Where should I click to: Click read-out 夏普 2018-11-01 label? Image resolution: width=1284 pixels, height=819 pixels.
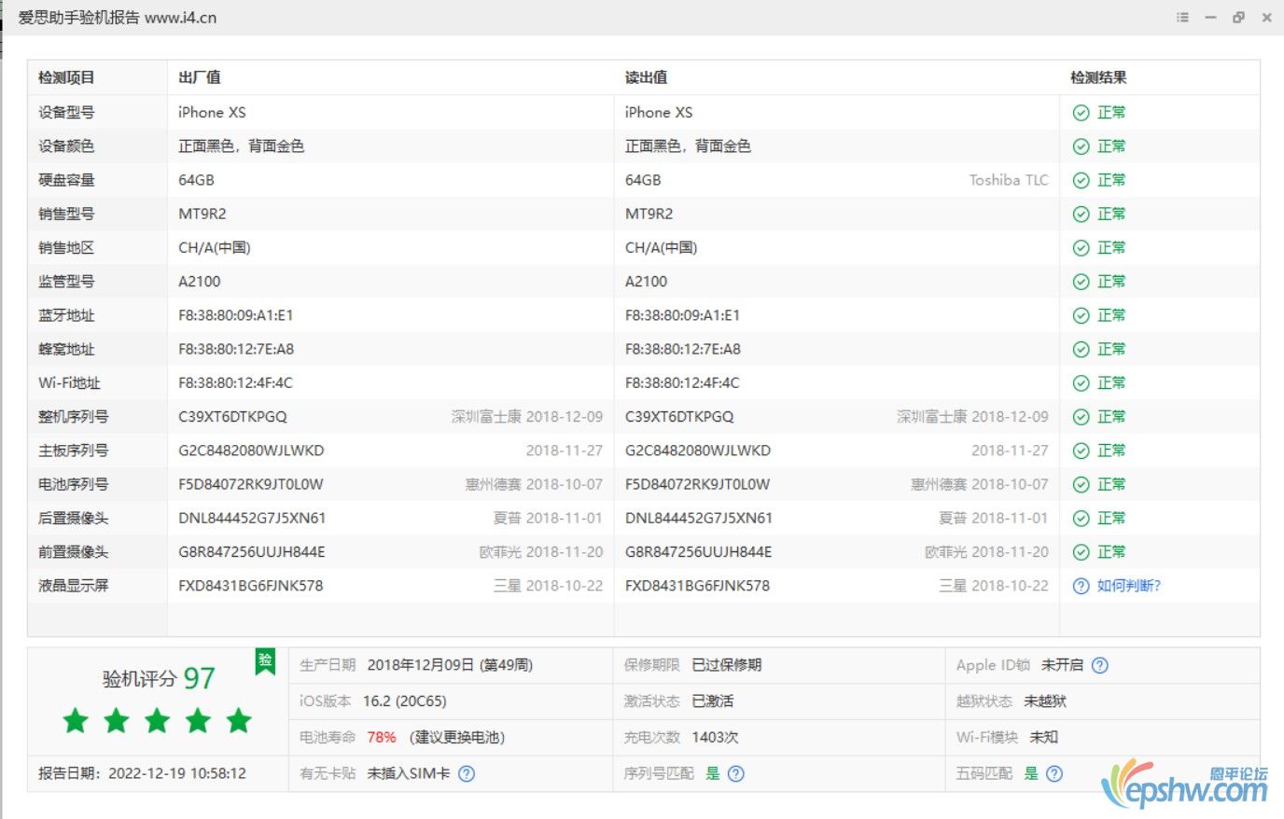(994, 519)
